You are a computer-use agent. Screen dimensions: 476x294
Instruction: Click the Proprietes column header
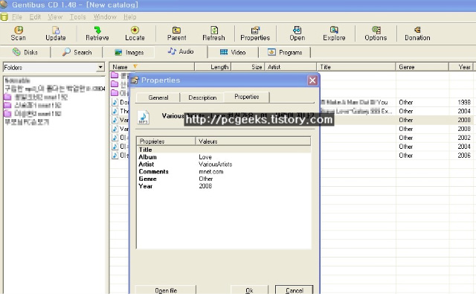[166, 141]
